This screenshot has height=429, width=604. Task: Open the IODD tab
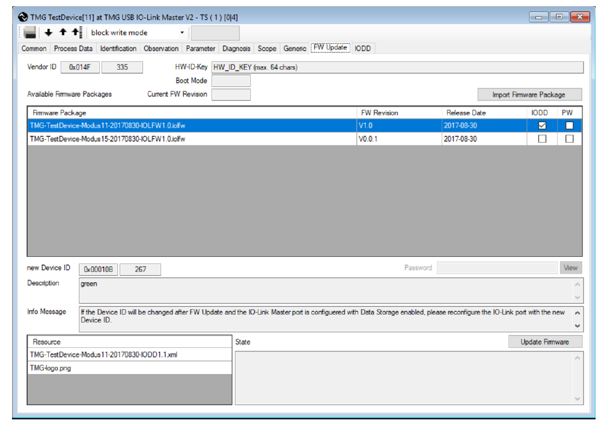362,49
